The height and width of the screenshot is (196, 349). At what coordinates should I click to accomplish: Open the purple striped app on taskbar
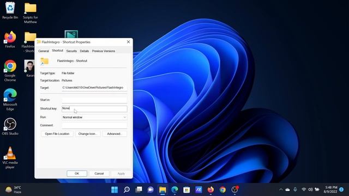(x=198, y=189)
